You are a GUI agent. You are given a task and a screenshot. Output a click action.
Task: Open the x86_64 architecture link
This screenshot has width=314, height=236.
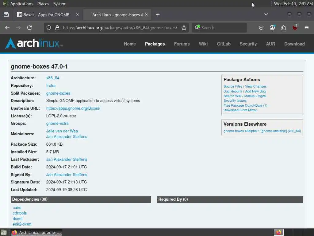(x=53, y=78)
